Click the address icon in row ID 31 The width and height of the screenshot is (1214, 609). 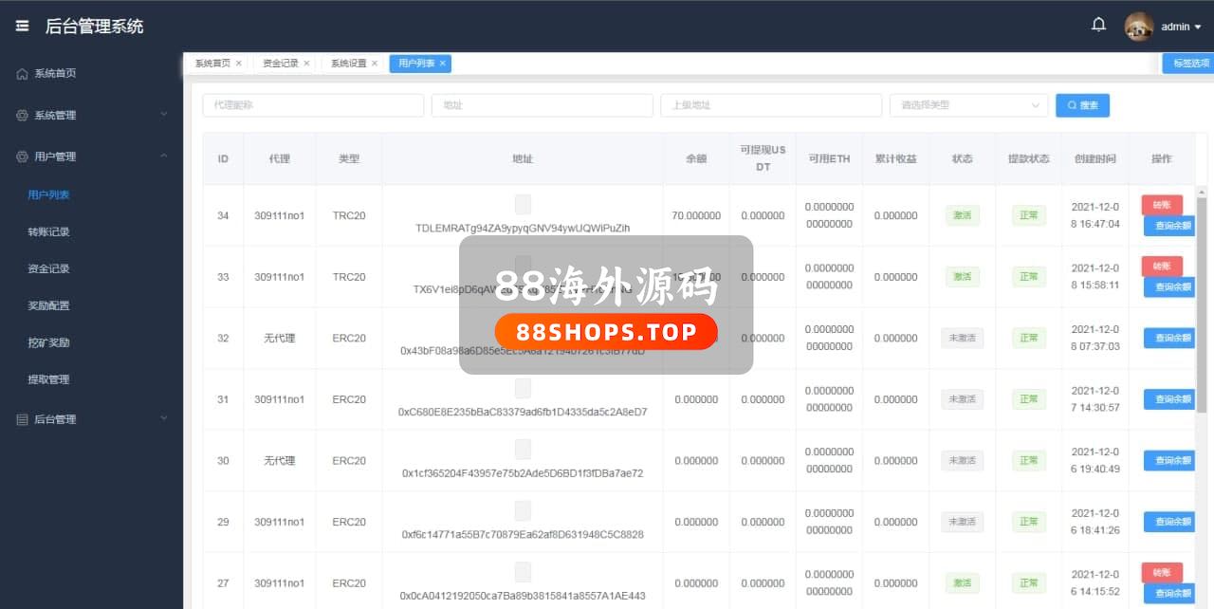(523, 388)
